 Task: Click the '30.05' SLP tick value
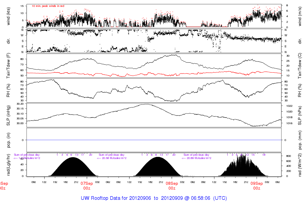20,118
